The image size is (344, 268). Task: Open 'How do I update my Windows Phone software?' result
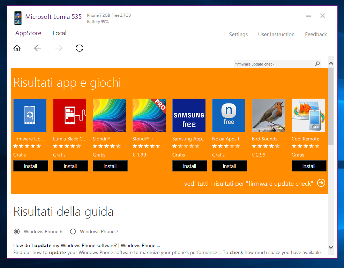(87, 245)
